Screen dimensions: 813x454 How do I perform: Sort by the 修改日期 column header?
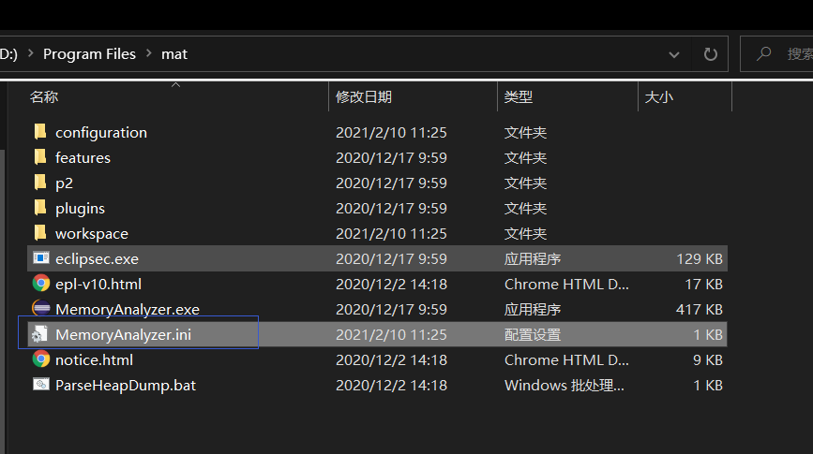click(364, 96)
